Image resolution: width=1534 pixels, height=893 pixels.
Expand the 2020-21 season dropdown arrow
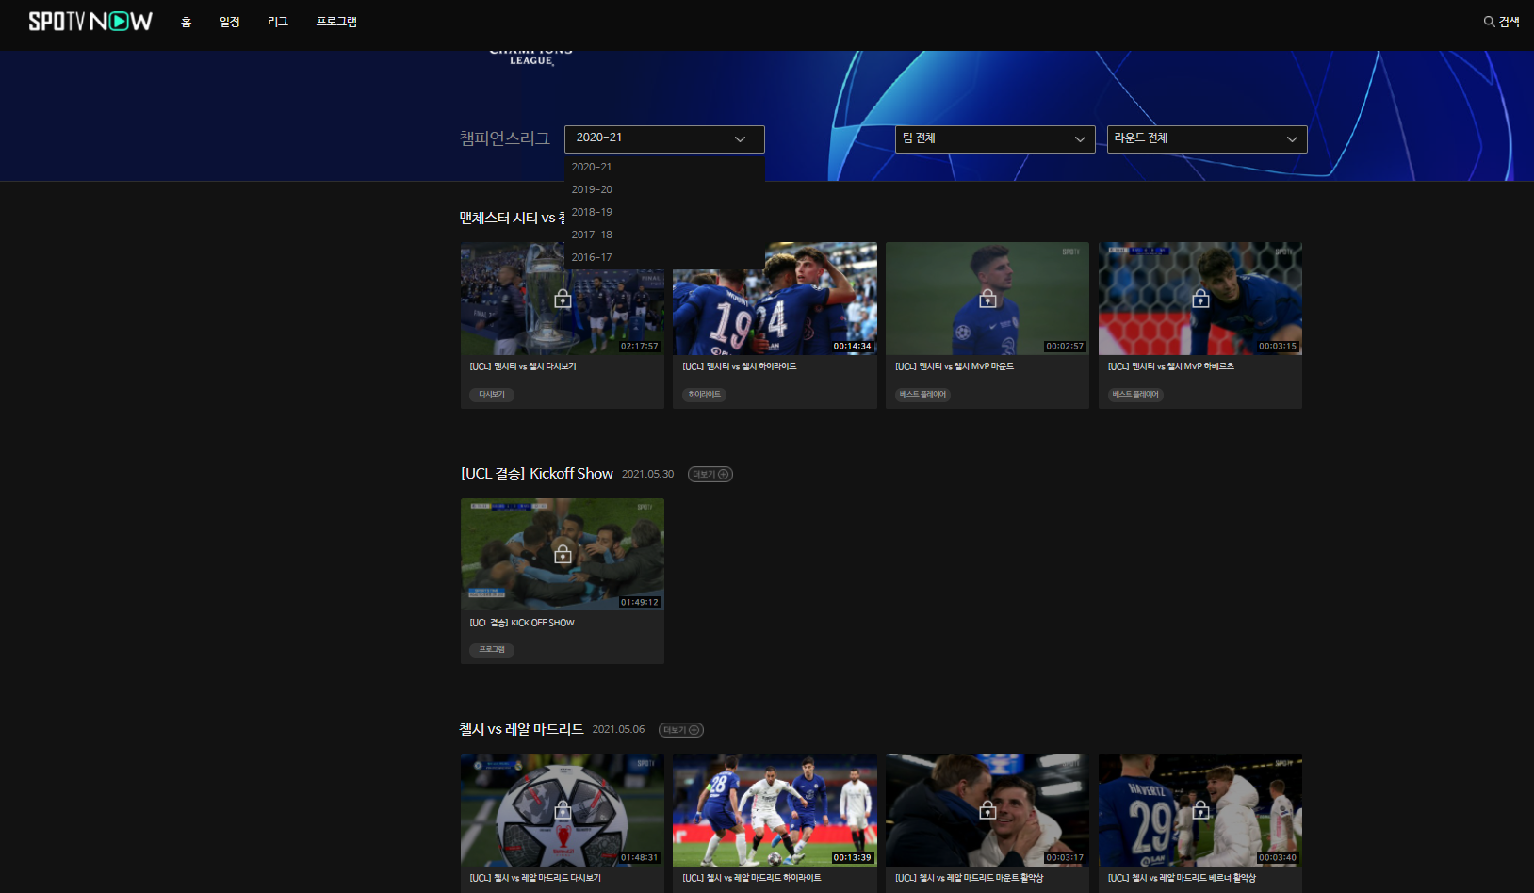pos(740,139)
